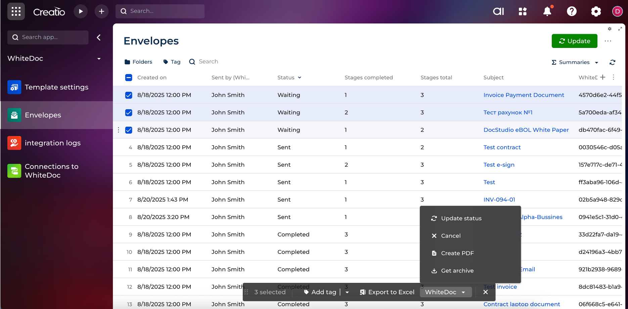Image resolution: width=628 pixels, height=309 pixels.
Task: Open the help question mark icon
Action: coord(572,11)
